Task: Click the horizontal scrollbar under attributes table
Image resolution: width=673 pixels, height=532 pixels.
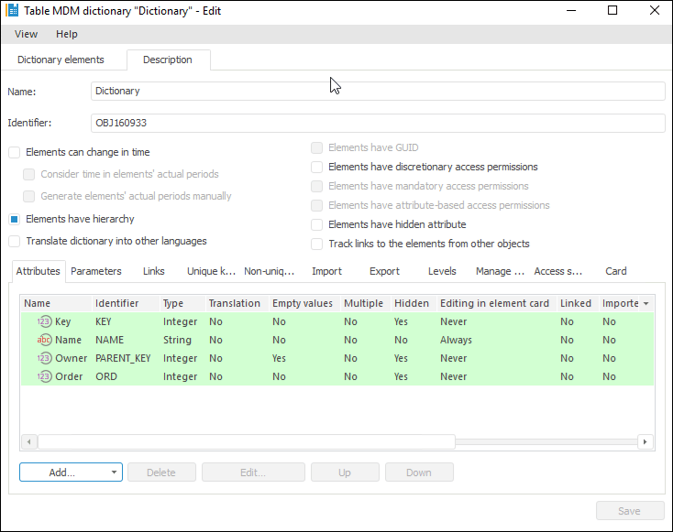Action: click(x=246, y=441)
